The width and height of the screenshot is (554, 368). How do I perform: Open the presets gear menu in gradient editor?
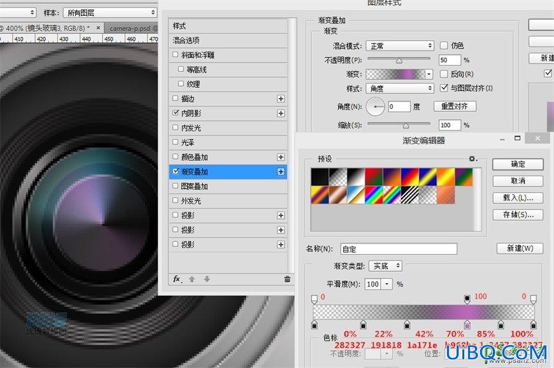click(472, 159)
